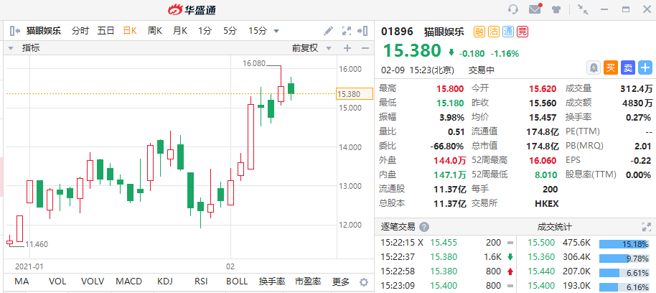Click the 6.61% volume bar
Viewport: 656px width, 293px height.
pos(624,273)
